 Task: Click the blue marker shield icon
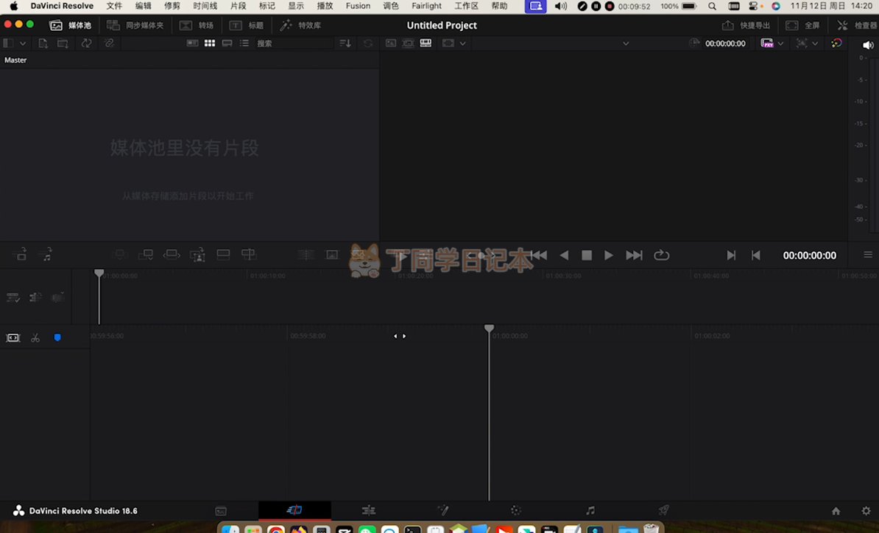(57, 337)
